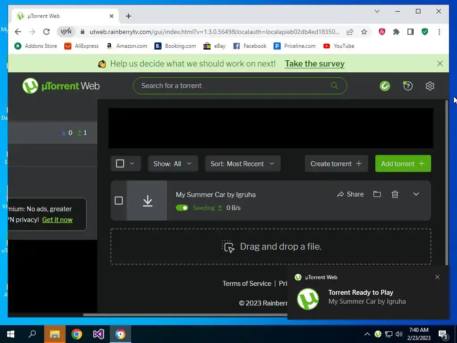
Task: Click the share page icon in address bar
Action: (350, 32)
